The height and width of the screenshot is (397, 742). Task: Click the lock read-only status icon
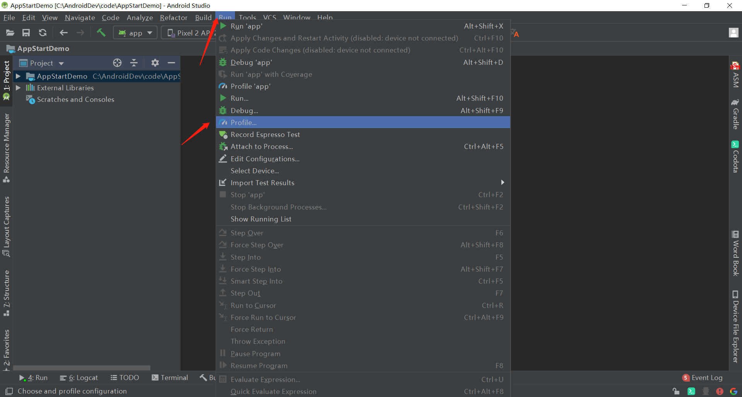[676, 391]
